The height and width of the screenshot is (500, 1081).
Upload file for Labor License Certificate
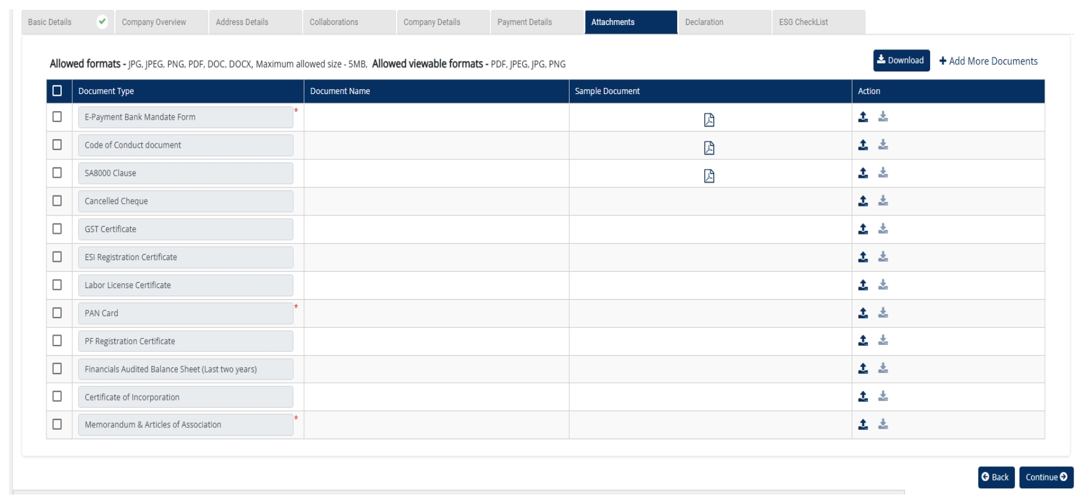tap(863, 285)
